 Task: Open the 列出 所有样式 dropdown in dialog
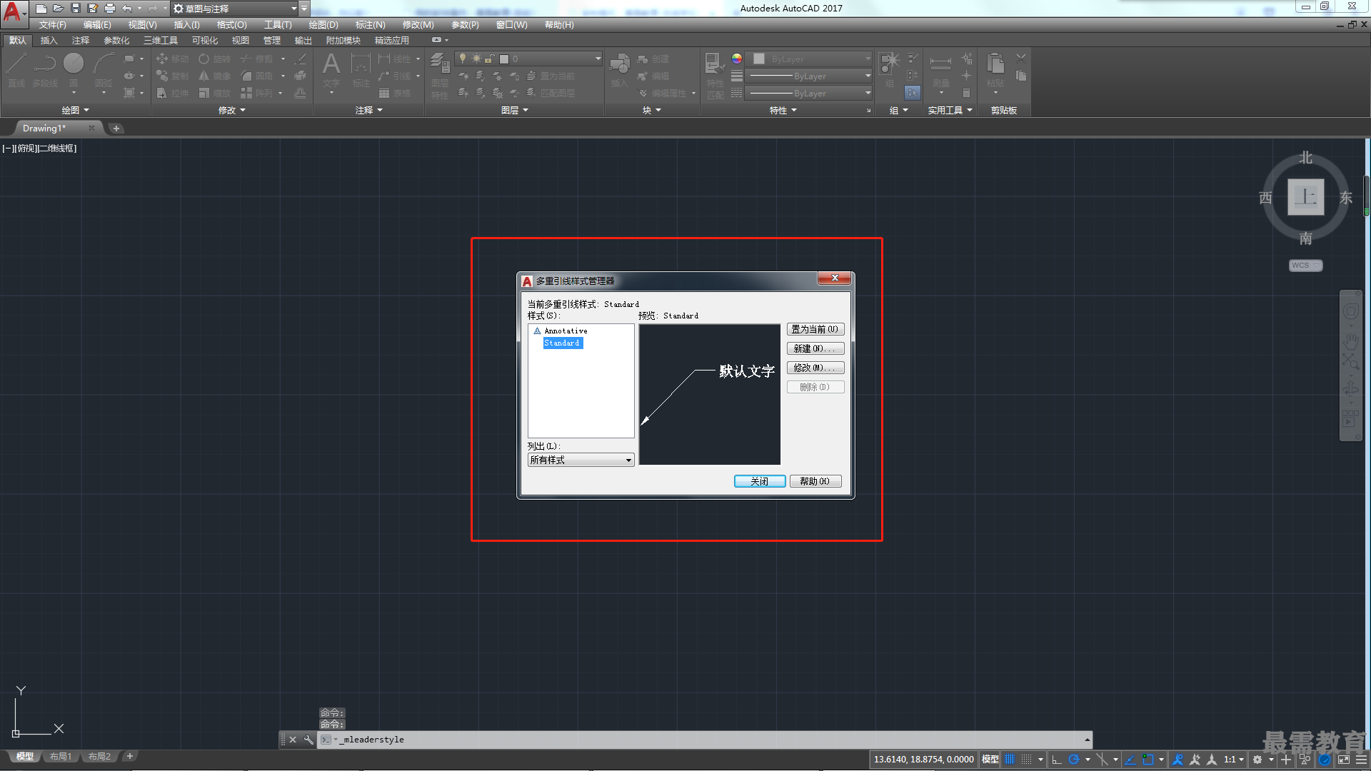click(x=581, y=460)
